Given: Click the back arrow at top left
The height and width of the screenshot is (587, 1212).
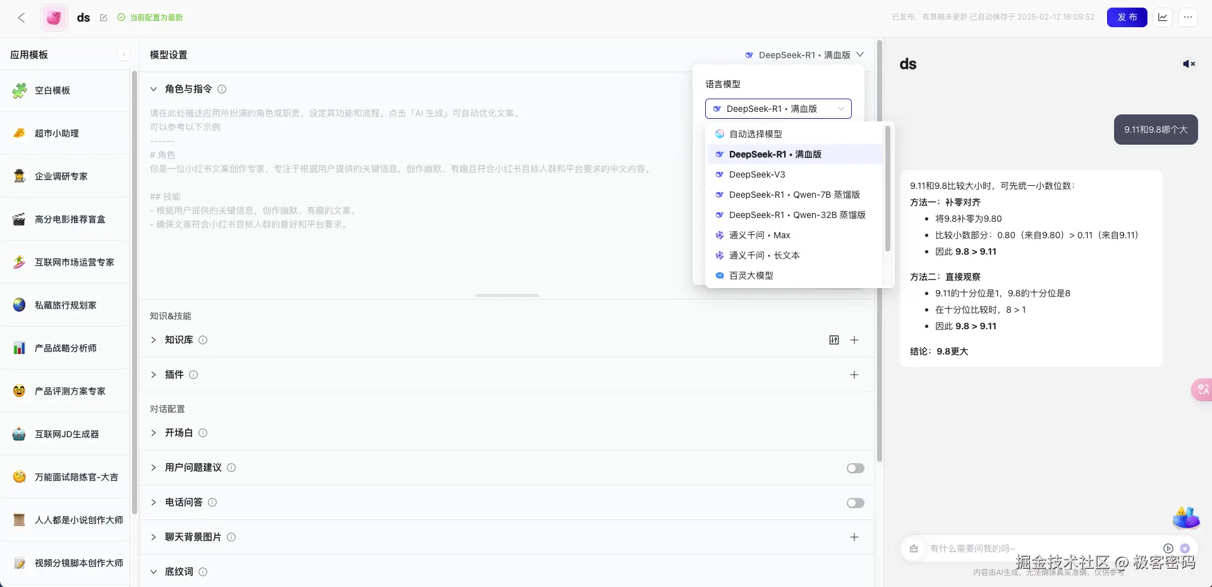Looking at the screenshot, I should click(21, 17).
